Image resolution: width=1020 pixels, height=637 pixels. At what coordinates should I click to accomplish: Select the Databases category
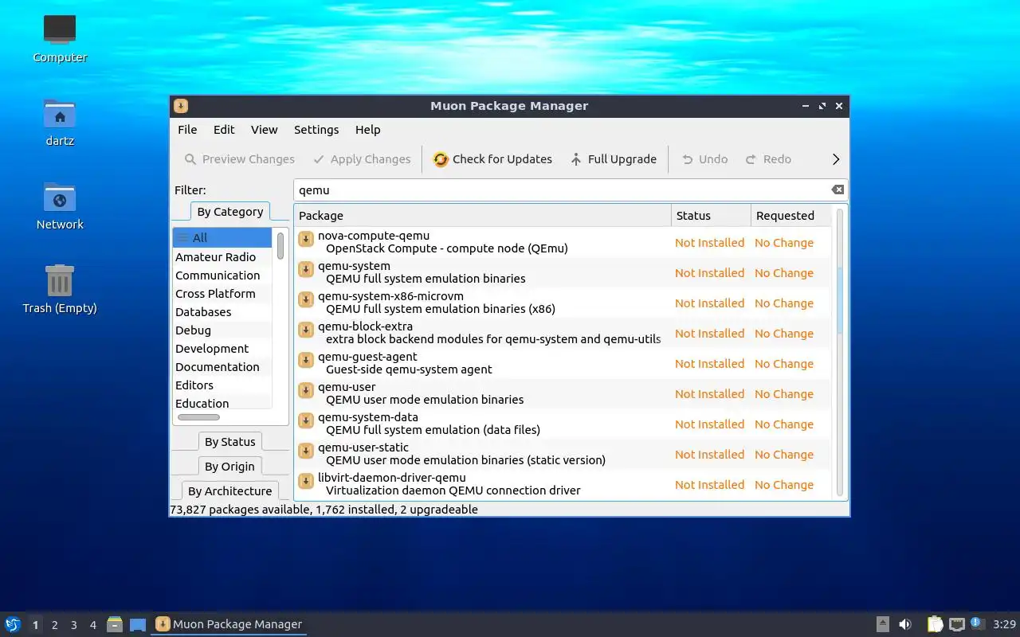[x=222, y=312]
